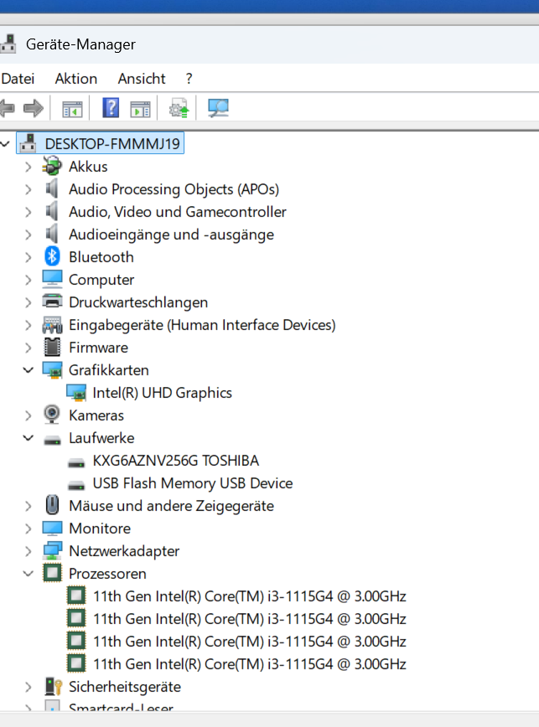The width and height of the screenshot is (539, 727).
Task: Click the Monitore screen icon
Action: (52, 528)
